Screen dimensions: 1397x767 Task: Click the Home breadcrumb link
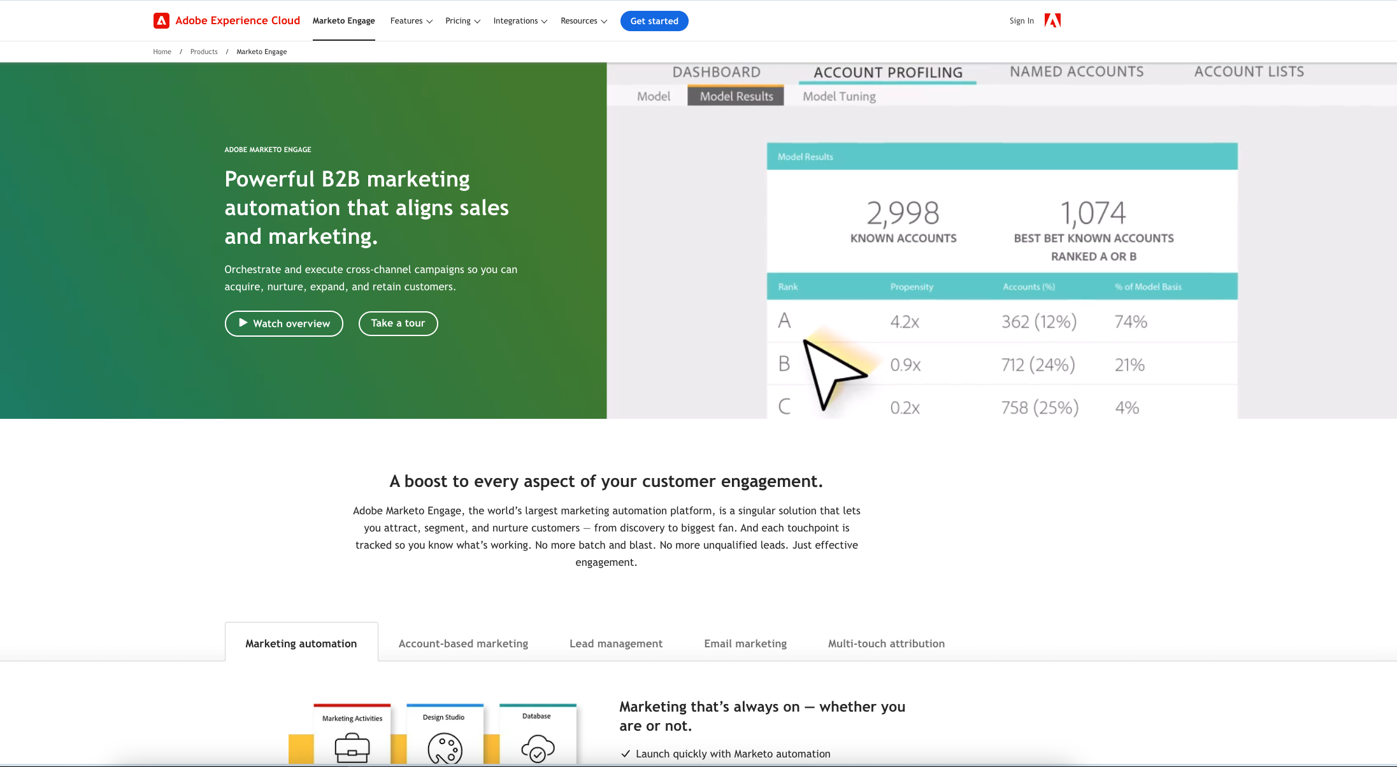coord(162,52)
